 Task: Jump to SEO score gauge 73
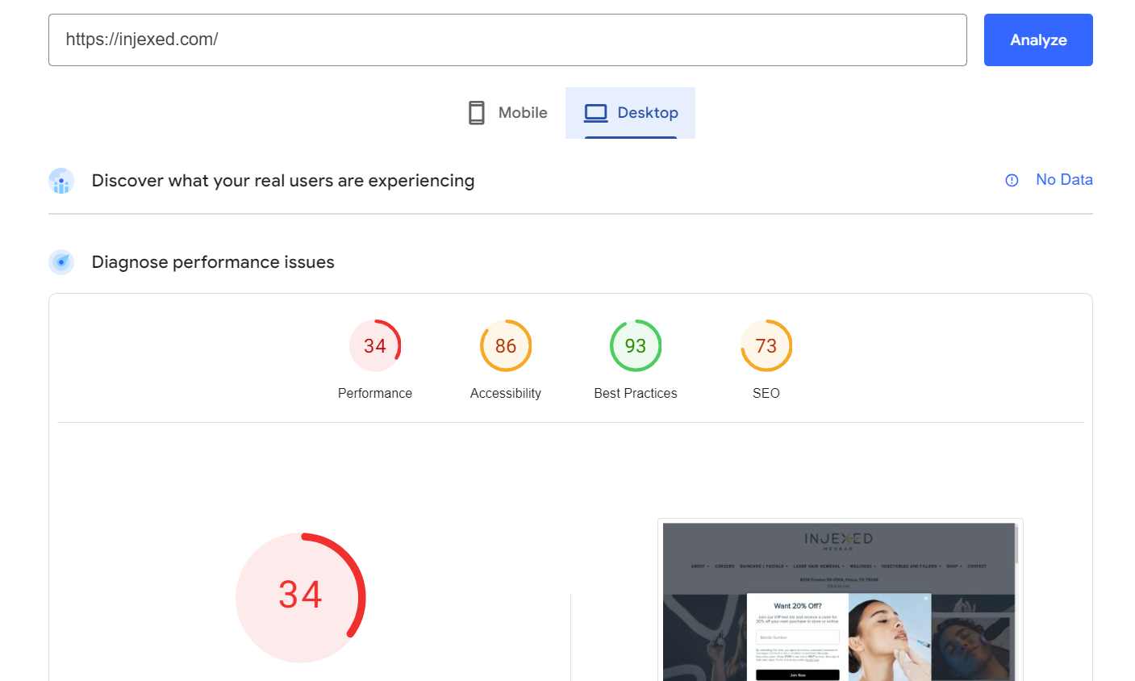[766, 345]
